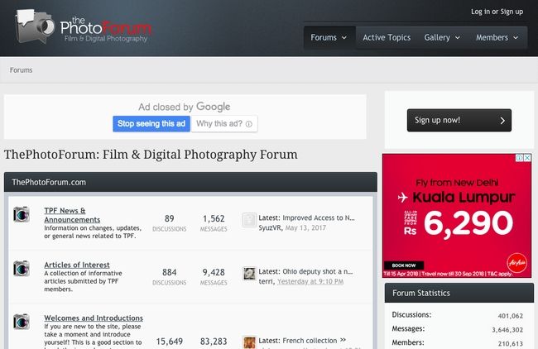Expand the Members dropdown menu
Screen dimensions: 538x349
pyautogui.click(x=497, y=37)
